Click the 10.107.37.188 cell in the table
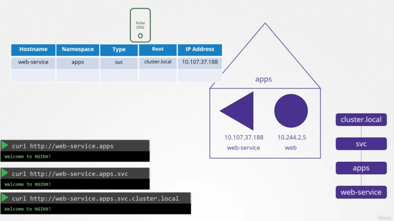Viewport: 394px width, 221px height. click(x=200, y=62)
